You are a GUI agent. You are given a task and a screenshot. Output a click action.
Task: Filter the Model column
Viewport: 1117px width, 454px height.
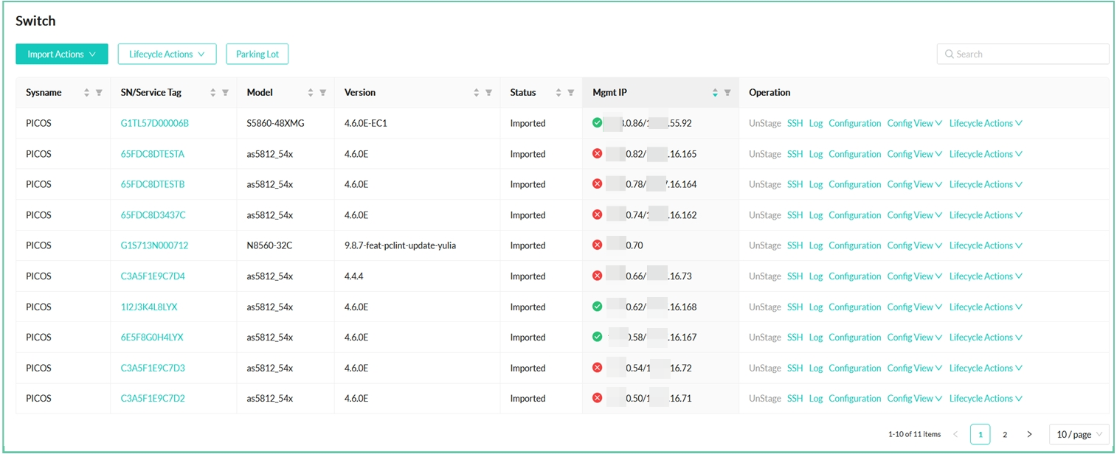click(x=322, y=93)
